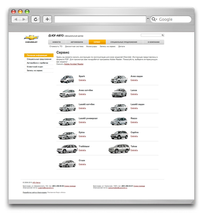The width and height of the screenshot is (204, 220).
Task: Open the Аксессуары submenu item
Action: (x=91, y=46)
